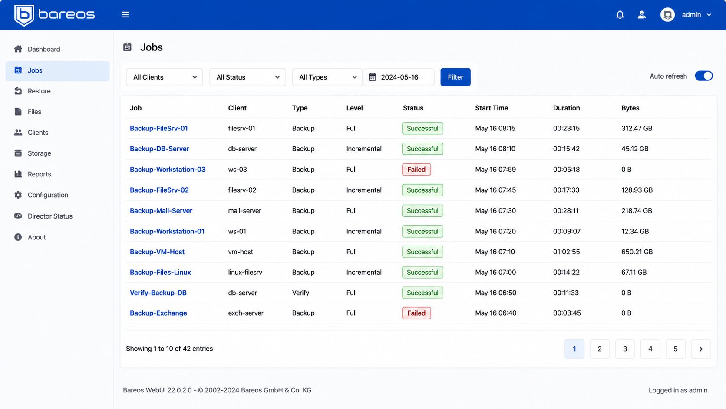Click the Restore sidebar icon
This screenshot has width=726, height=409.
point(18,91)
